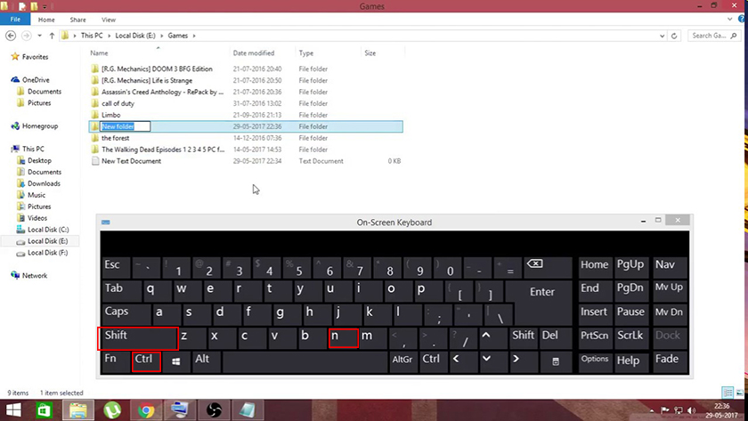Image resolution: width=748 pixels, height=421 pixels.
Task: Toggle the ScrLk key
Action: (x=630, y=336)
